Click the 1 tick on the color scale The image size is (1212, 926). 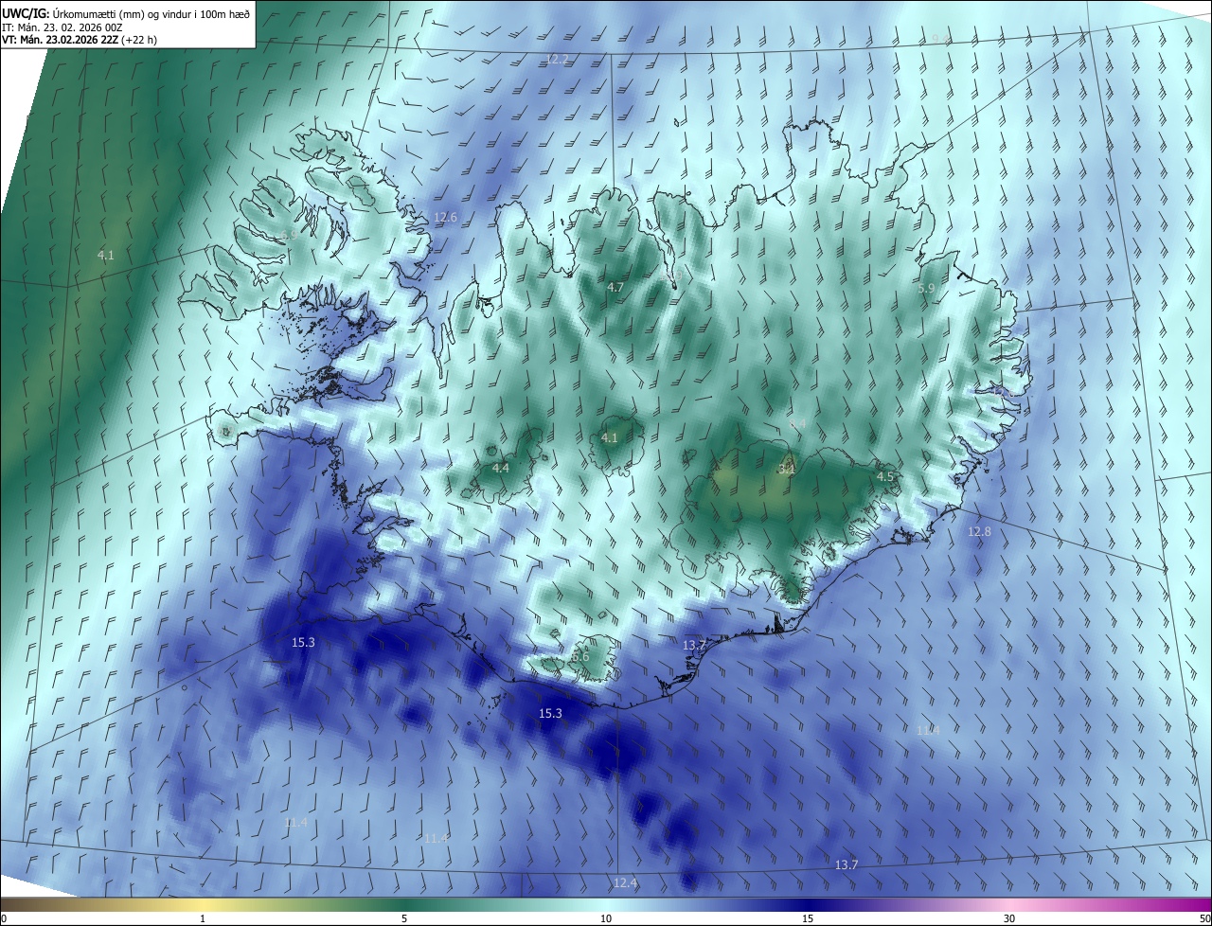pyautogui.click(x=204, y=918)
